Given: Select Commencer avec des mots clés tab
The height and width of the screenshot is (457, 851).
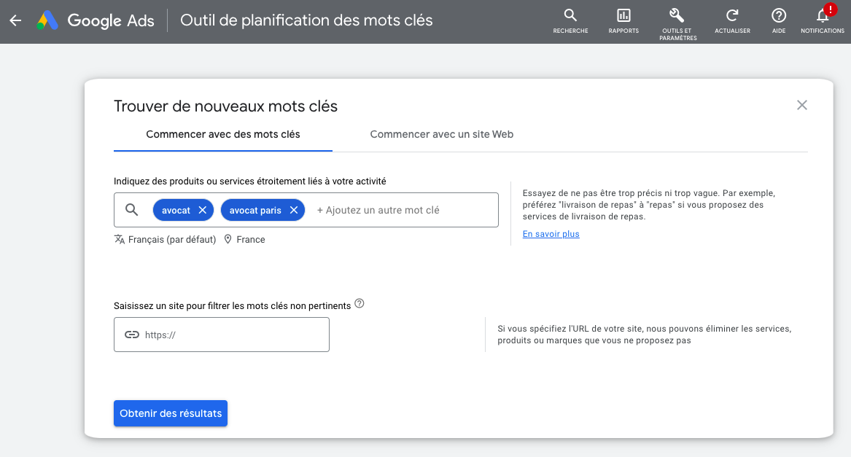Looking at the screenshot, I should (222, 134).
